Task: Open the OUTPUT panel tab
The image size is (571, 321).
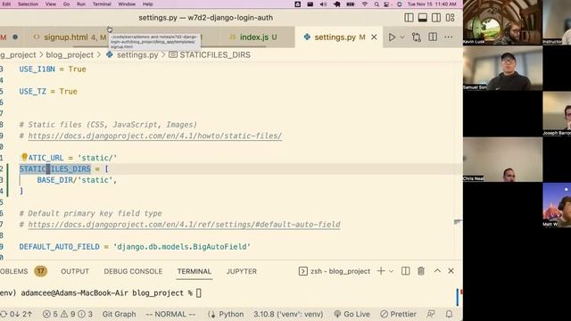Action: [75, 271]
